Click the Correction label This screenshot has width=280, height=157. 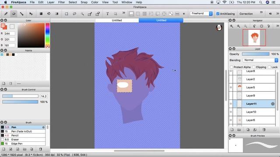(246, 14)
